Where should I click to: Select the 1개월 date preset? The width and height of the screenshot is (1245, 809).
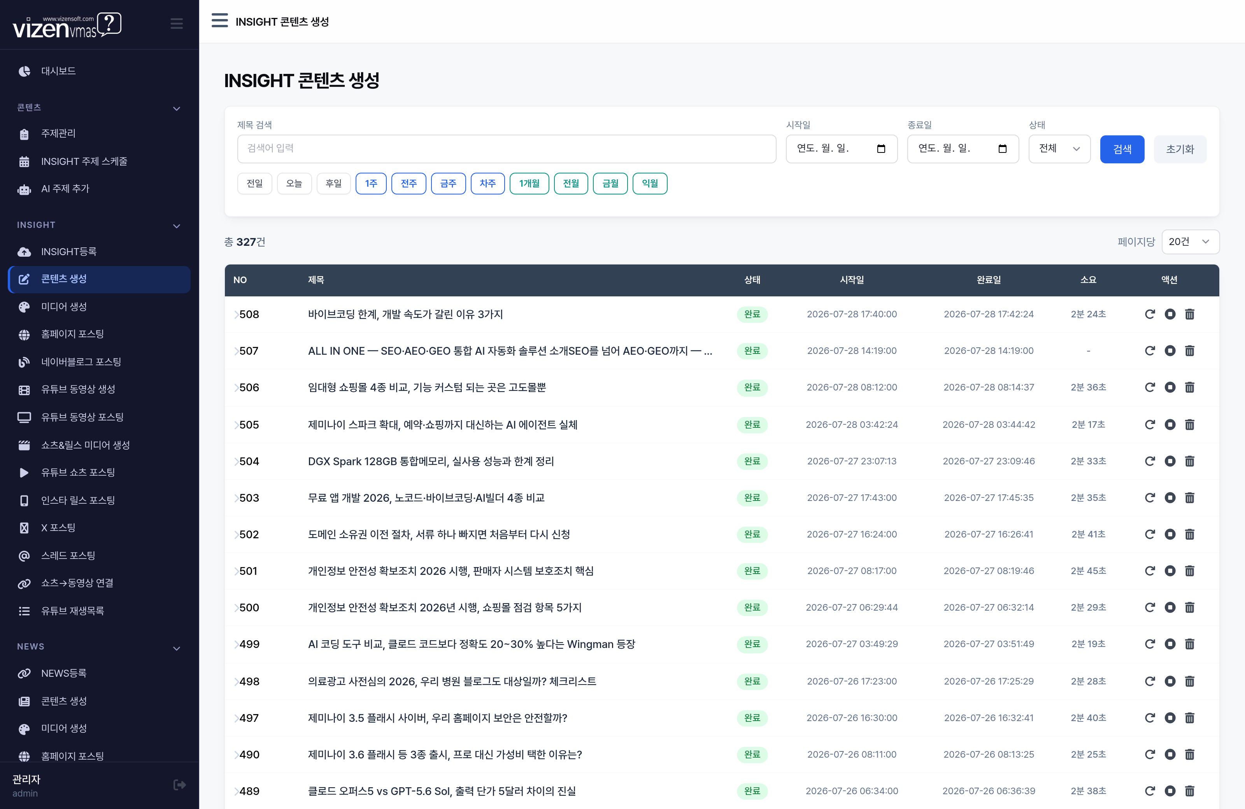530,184
